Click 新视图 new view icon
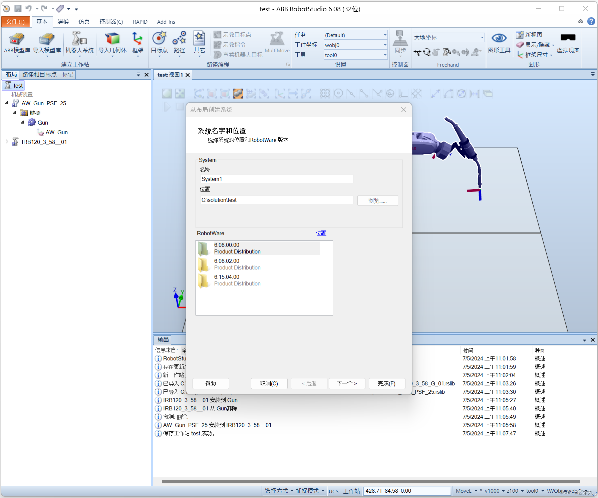 [520, 35]
